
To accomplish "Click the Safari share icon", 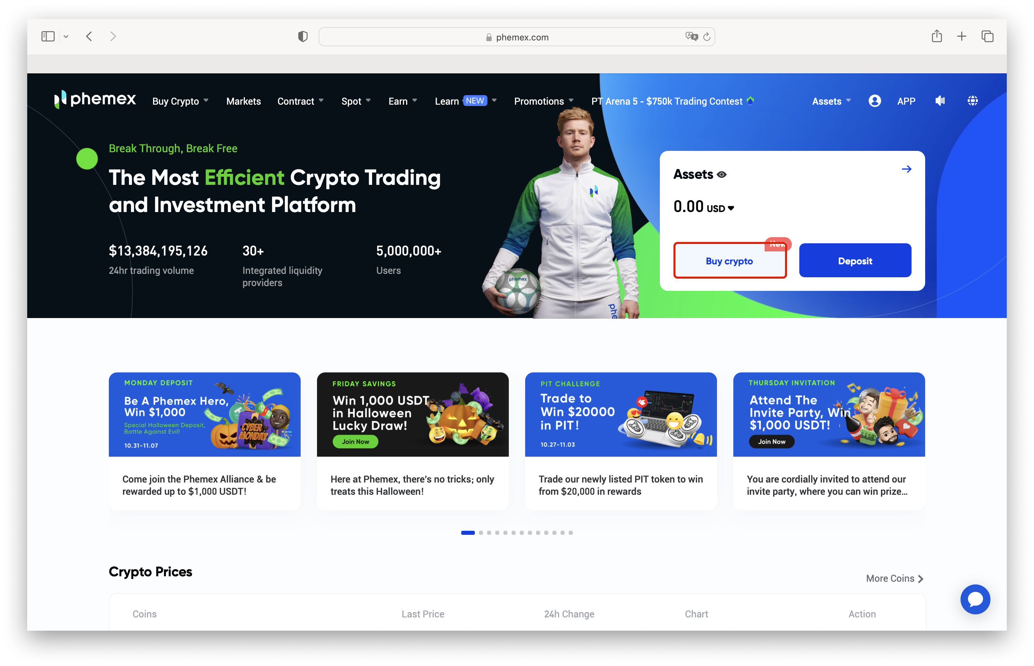I will coord(937,36).
